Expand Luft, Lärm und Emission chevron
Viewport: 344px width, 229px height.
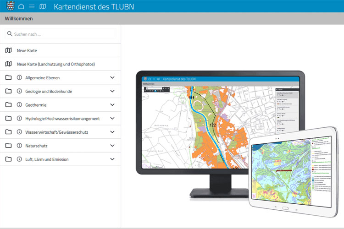[x=112, y=159]
